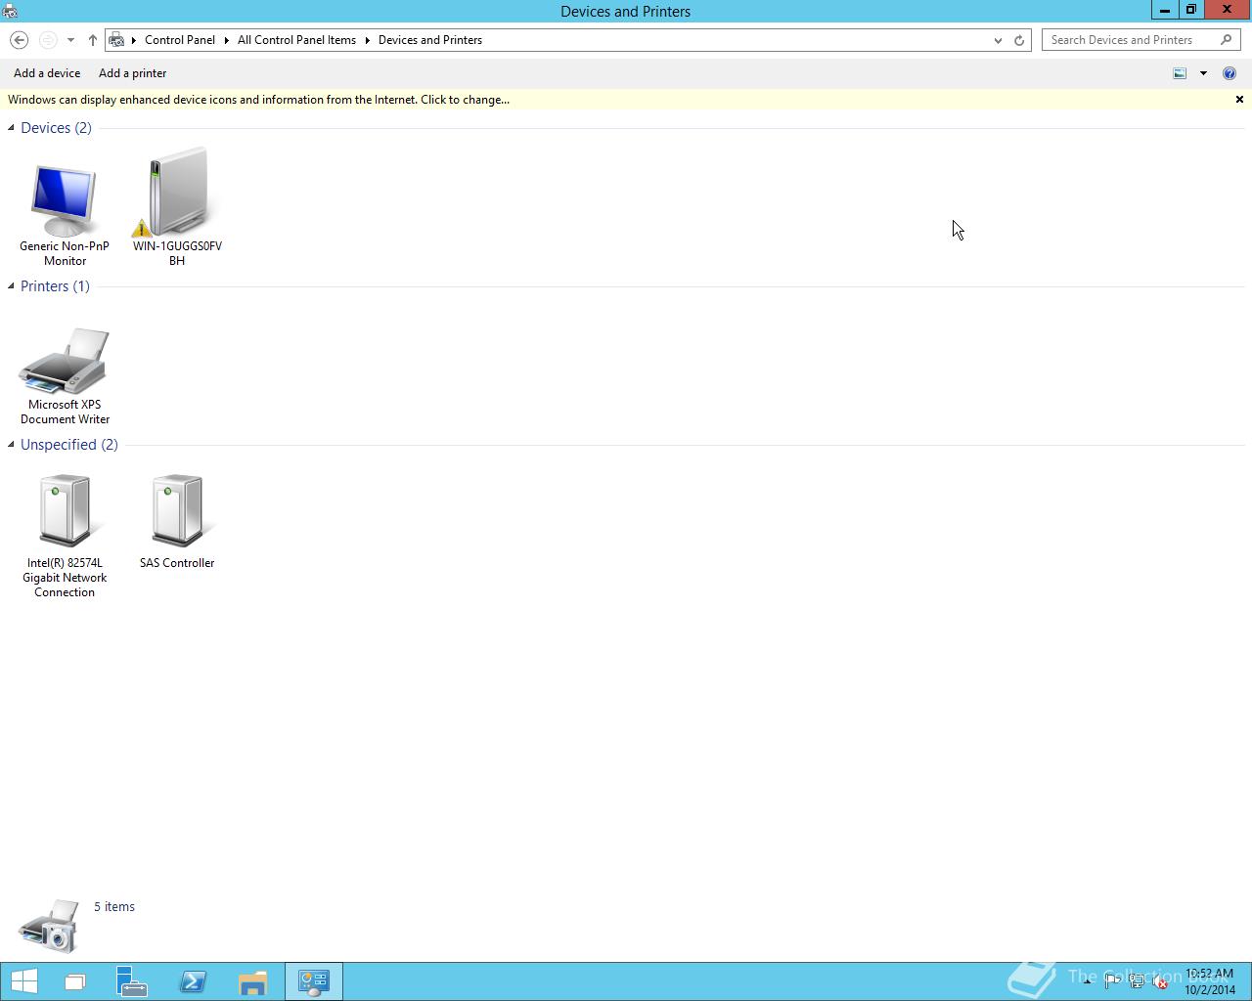Expand the chevron after All Control Panel Items
This screenshot has width=1252, height=1001.
click(368, 40)
